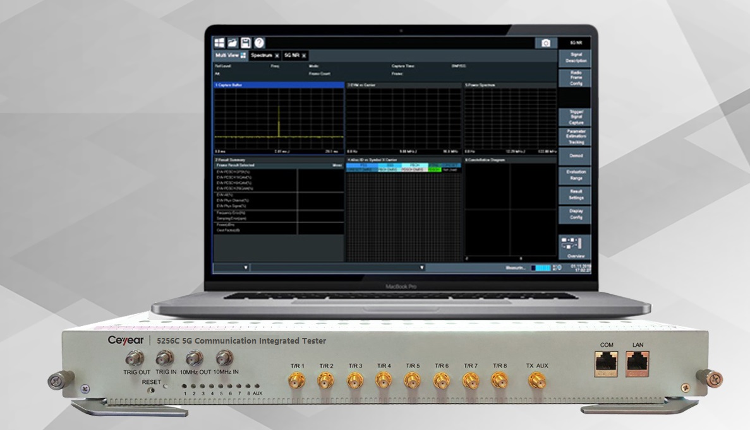Open file using the folder icon
The width and height of the screenshot is (750, 430).
coord(233,43)
